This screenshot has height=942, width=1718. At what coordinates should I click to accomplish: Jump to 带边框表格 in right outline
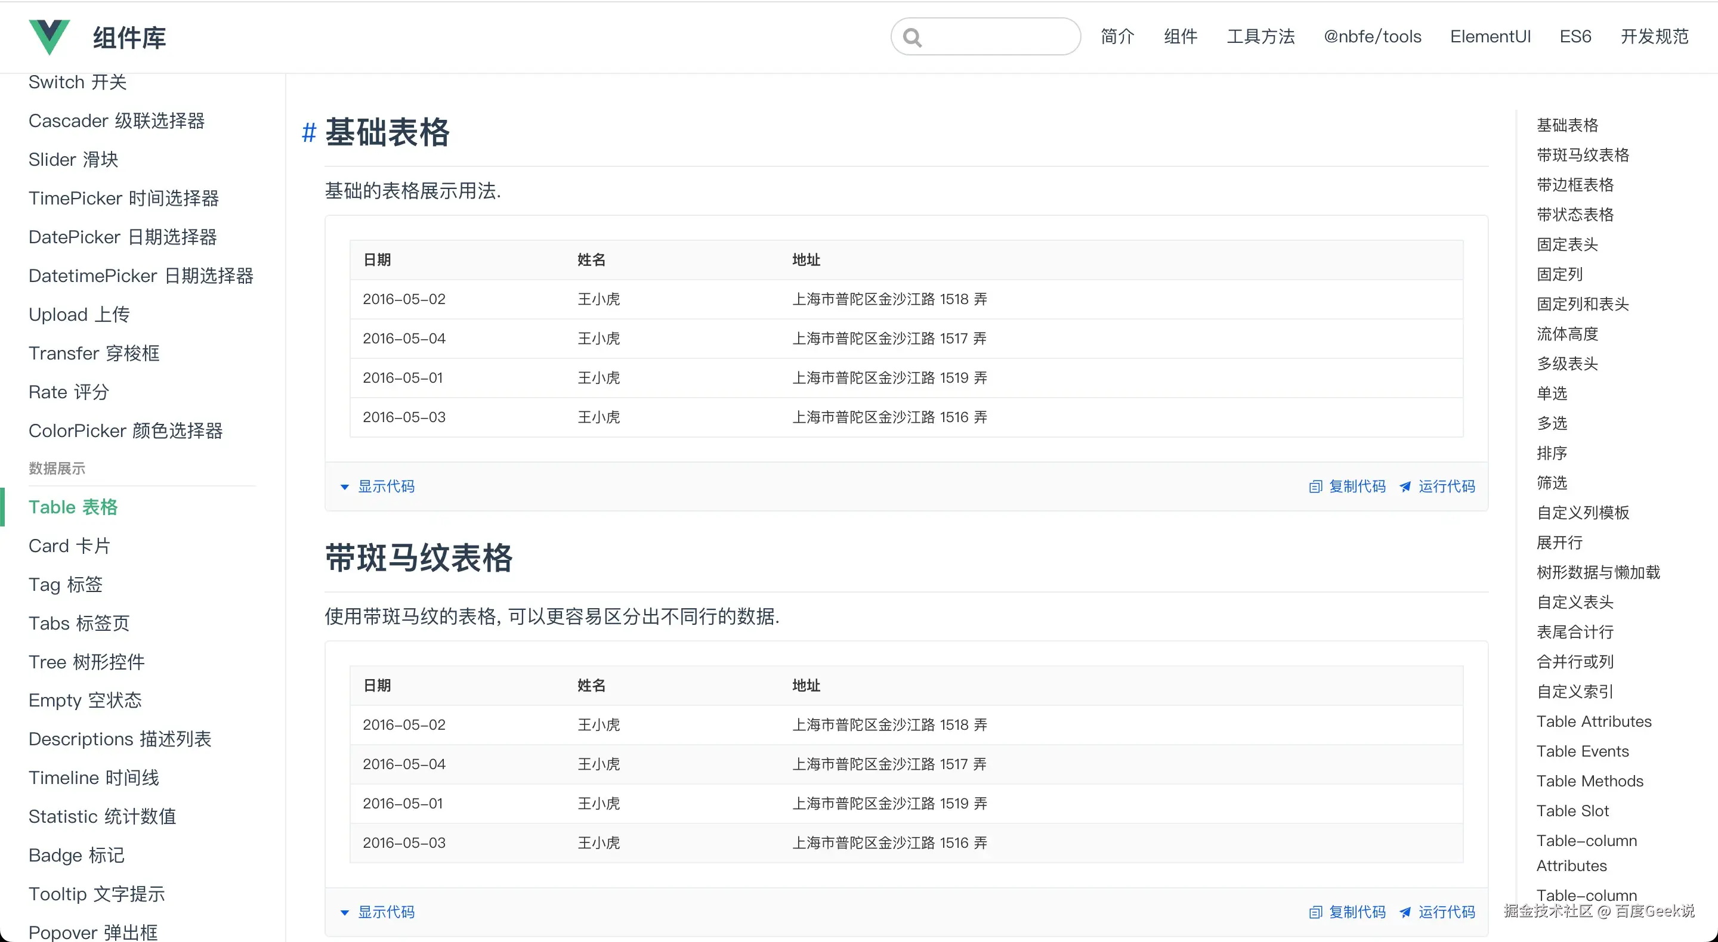coord(1575,185)
